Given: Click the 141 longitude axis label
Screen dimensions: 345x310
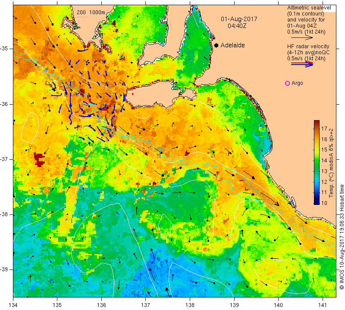Looking at the screenshot, I should pos(323,305).
